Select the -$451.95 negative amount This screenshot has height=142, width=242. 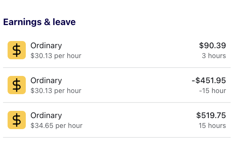[209, 80]
